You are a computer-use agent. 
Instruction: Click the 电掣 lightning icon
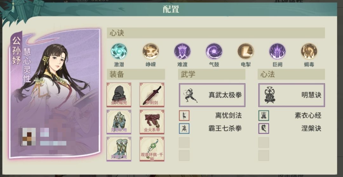click(245, 51)
